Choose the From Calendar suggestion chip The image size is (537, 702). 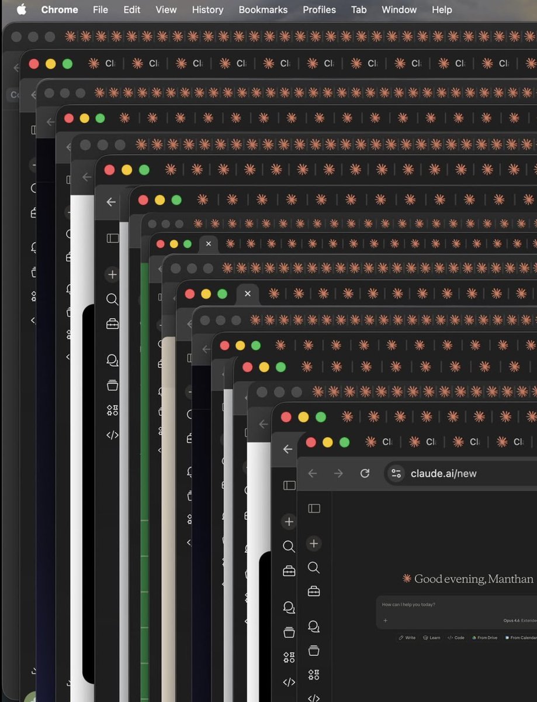[521, 638]
